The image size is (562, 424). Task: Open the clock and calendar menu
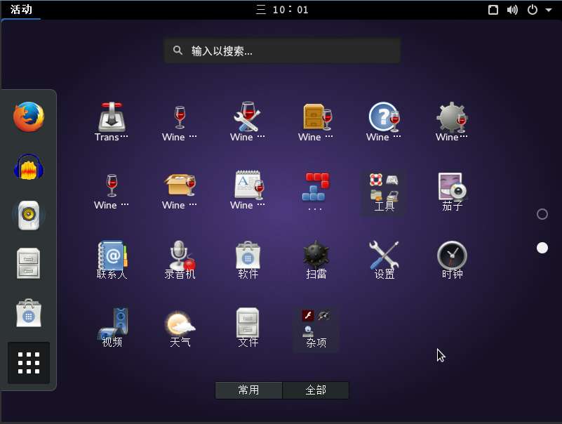[282, 10]
